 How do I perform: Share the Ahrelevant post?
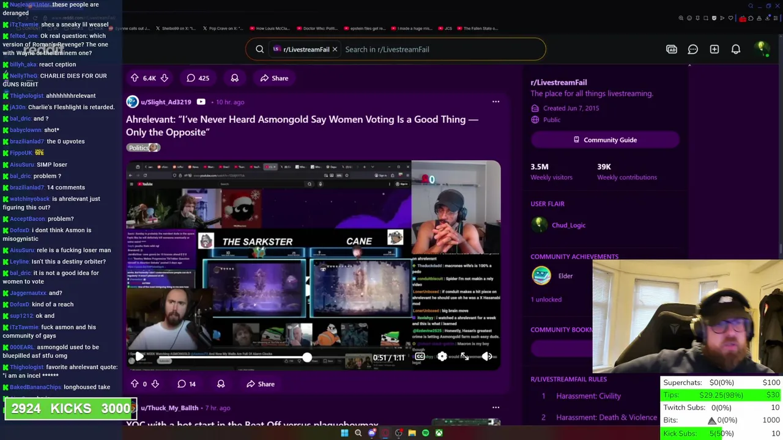click(x=261, y=384)
